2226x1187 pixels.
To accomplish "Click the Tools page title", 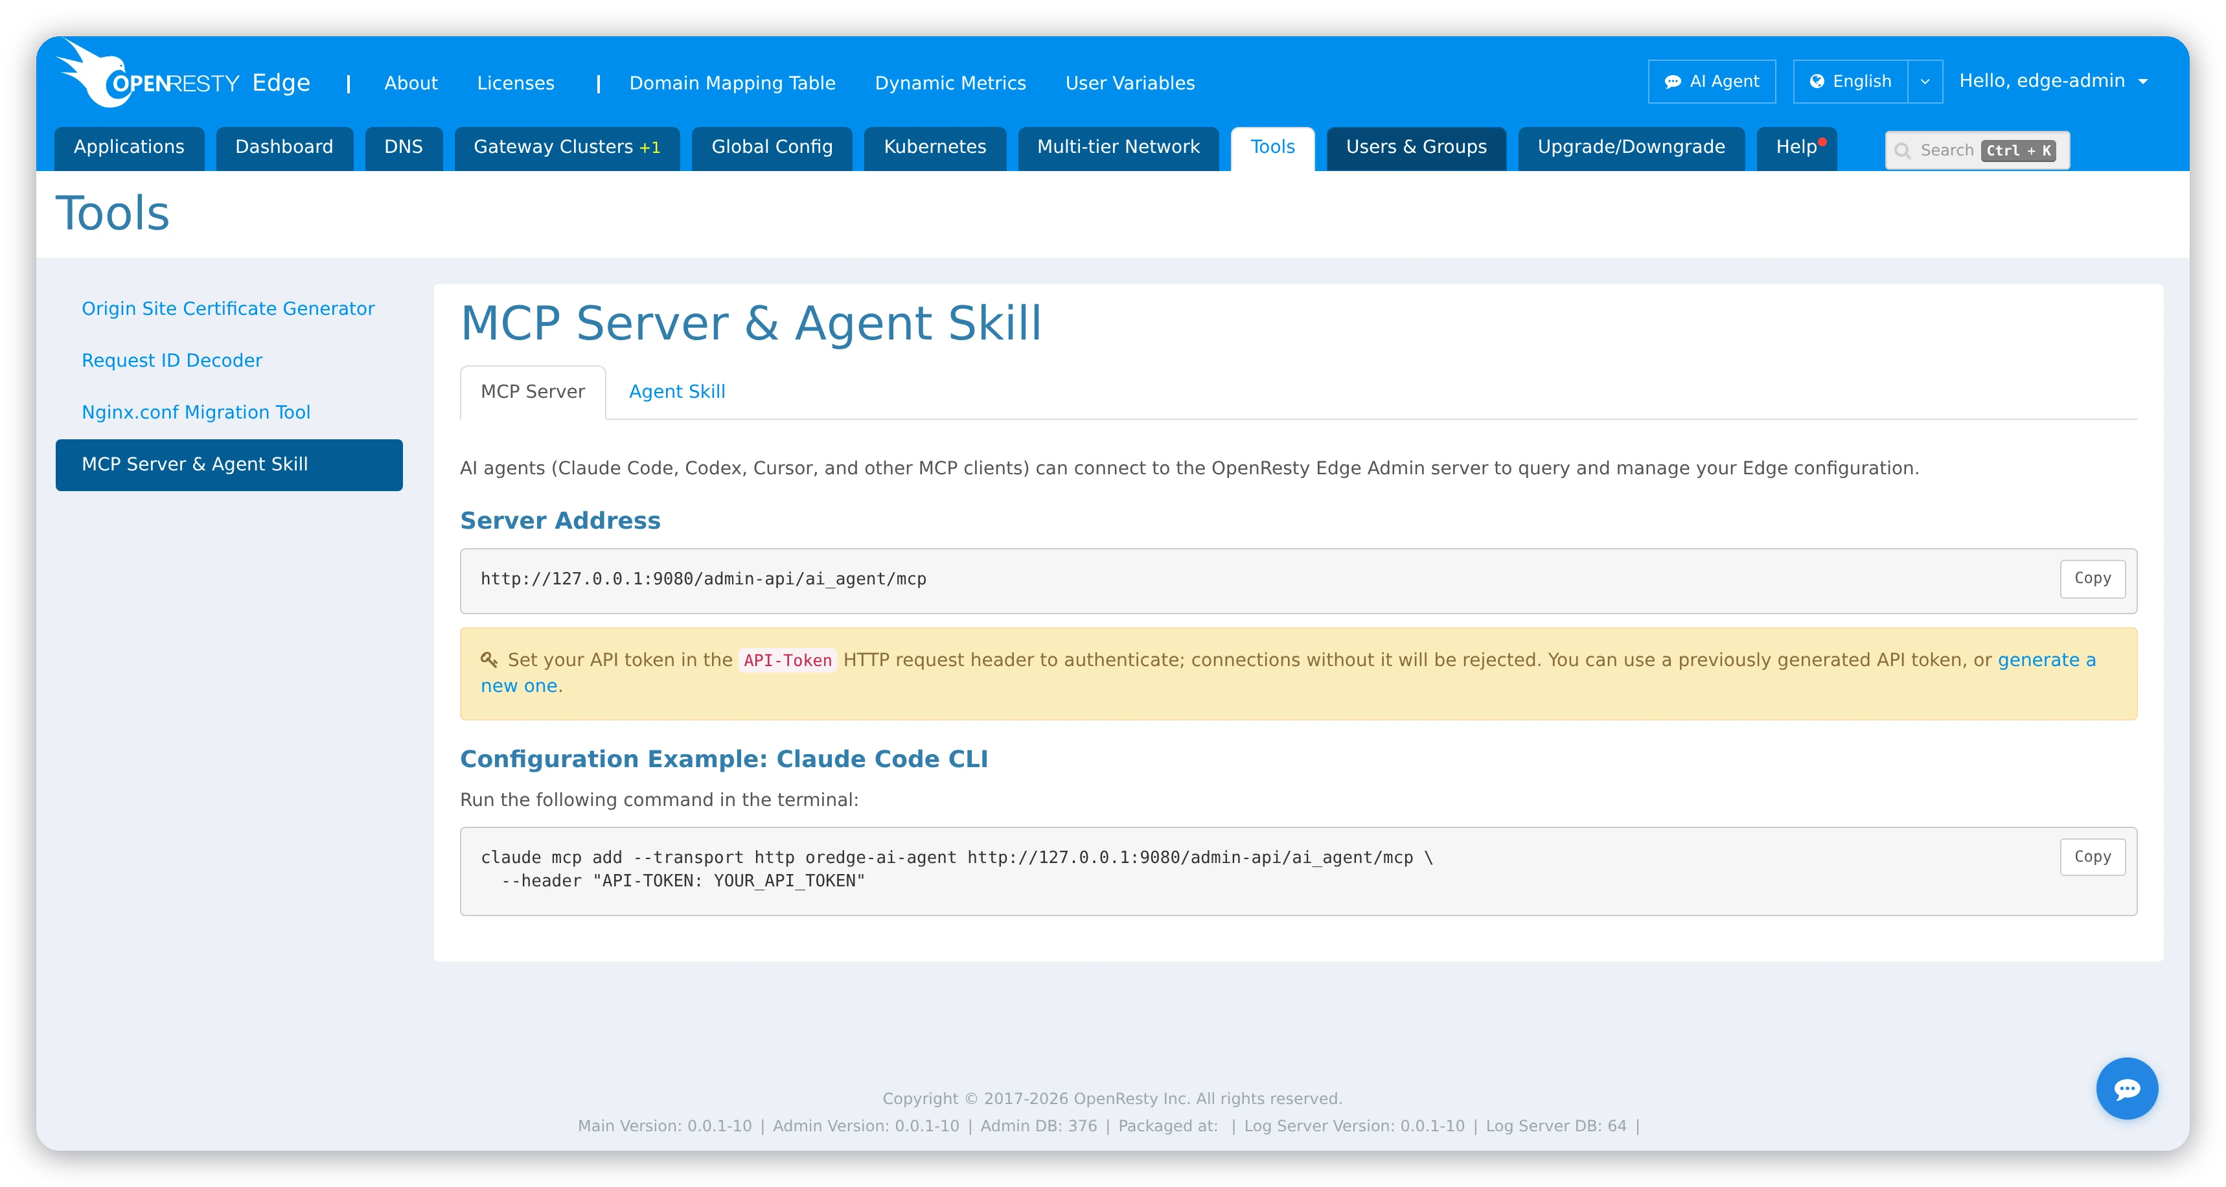I will [x=112, y=213].
